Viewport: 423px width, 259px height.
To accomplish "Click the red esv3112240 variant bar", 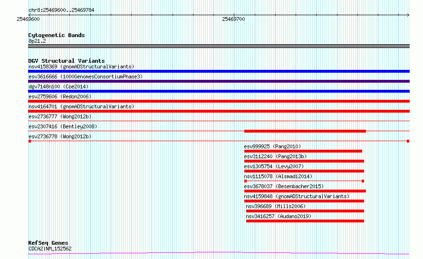I will pyautogui.click(x=304, y=161).
